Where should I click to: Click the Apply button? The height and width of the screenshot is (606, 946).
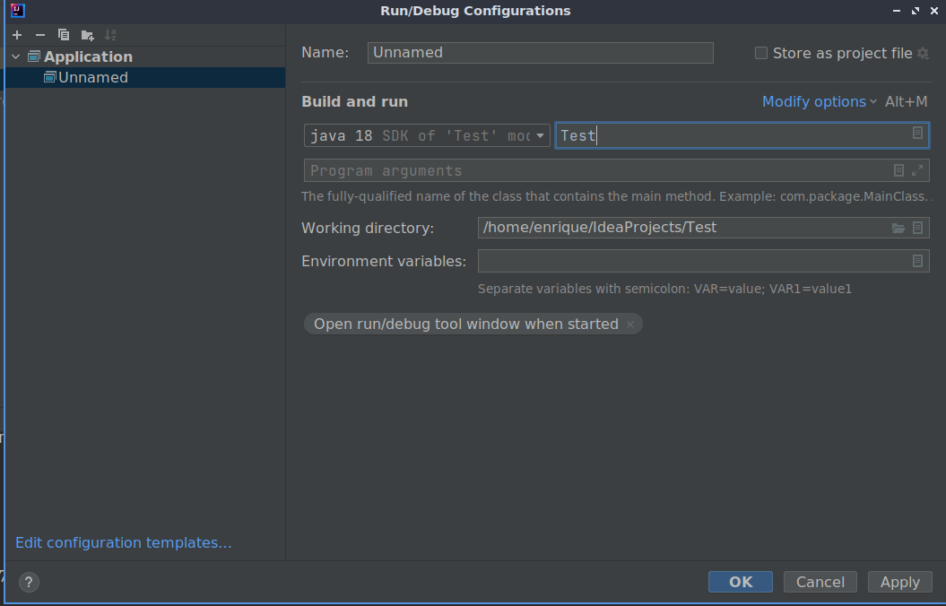coord(899,582)
